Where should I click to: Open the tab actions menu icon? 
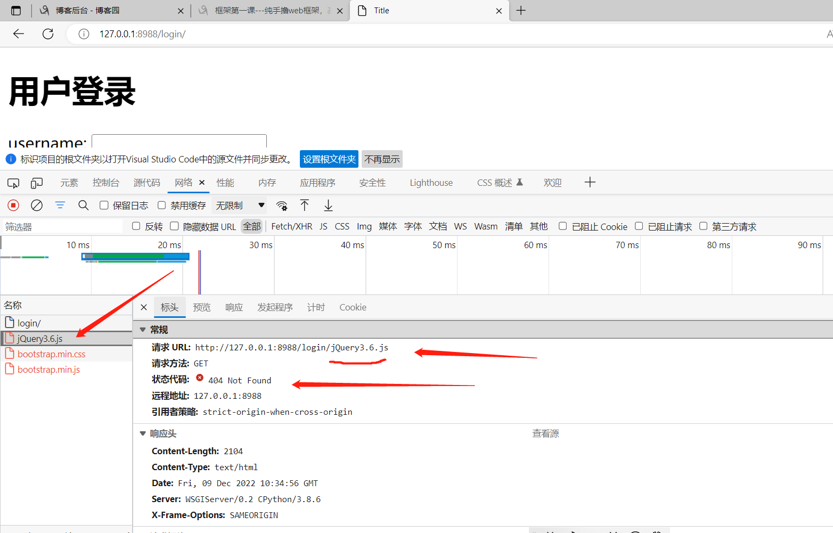[x=16, y=11]
